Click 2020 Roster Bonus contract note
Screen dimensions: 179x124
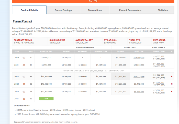coord(58,114)
